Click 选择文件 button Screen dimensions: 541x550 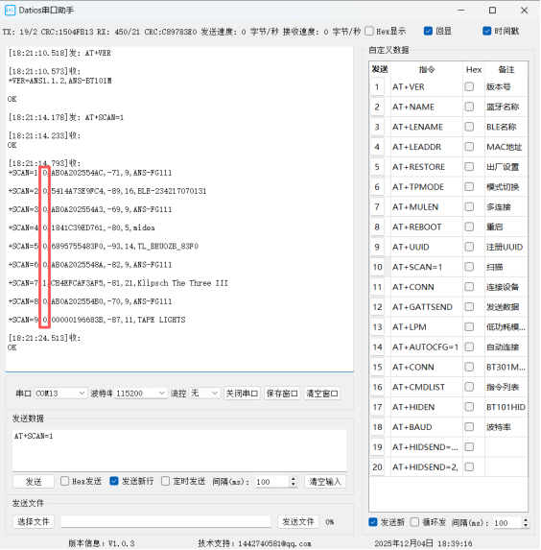click(x=34, y=521)
